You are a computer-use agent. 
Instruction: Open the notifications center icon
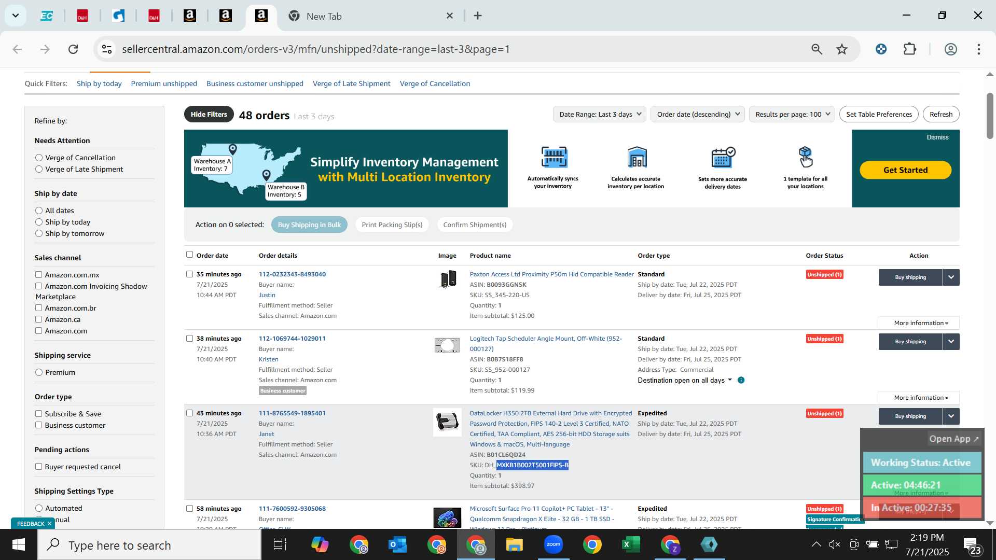click(x=972, y=545)
